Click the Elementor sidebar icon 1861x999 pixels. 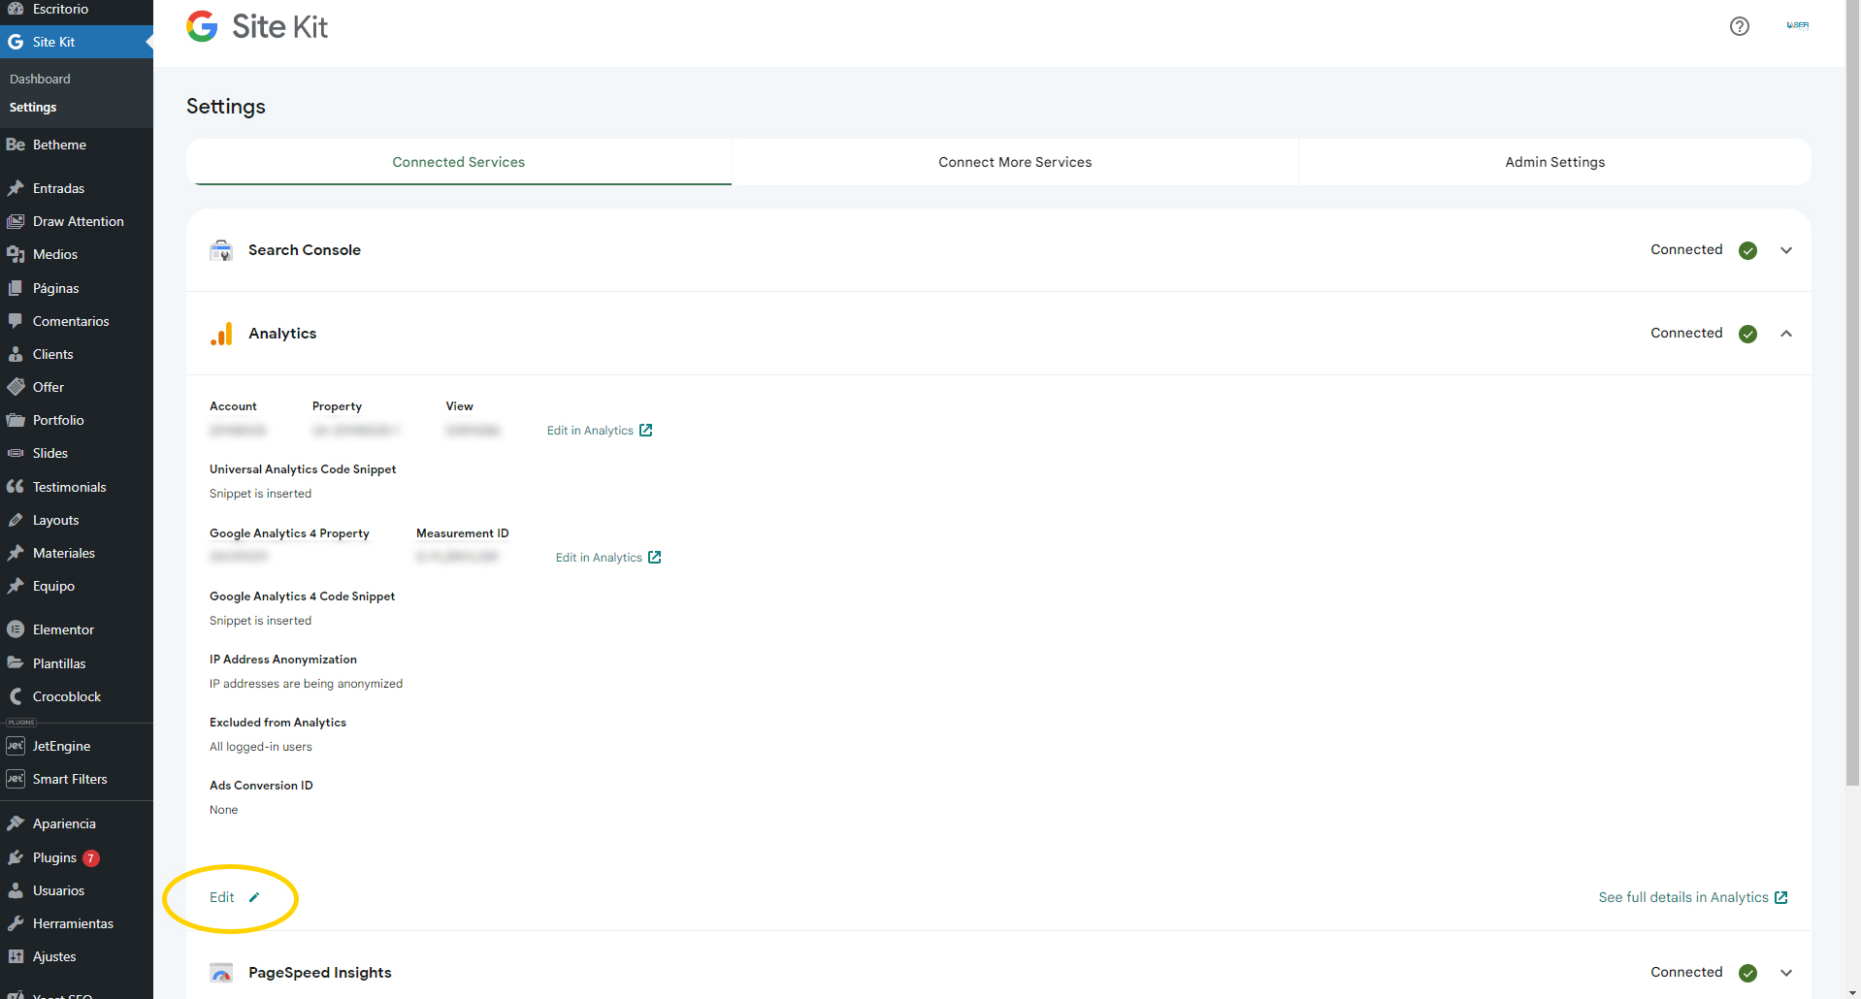coord(16,629)
